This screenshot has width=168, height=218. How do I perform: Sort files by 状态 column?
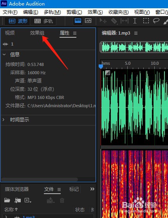click(80, 210)
